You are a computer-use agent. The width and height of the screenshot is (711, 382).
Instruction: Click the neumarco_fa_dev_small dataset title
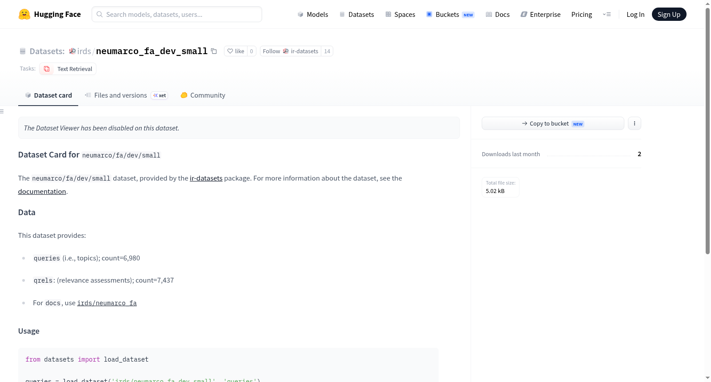(x=152, y=51)
